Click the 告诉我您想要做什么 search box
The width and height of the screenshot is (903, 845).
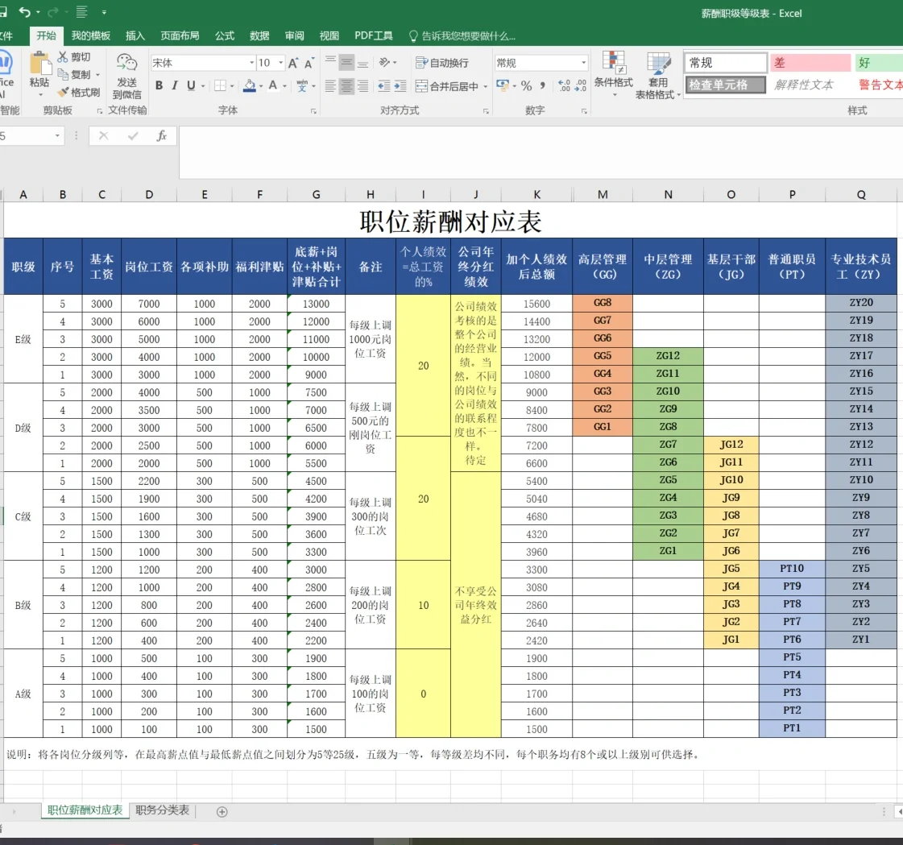[462, 35]
